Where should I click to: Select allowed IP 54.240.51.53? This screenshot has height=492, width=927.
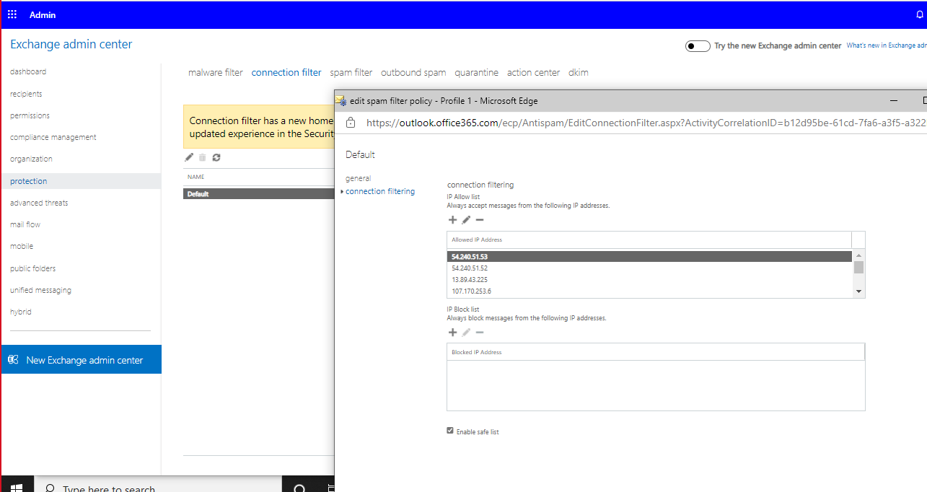[649, 256]
